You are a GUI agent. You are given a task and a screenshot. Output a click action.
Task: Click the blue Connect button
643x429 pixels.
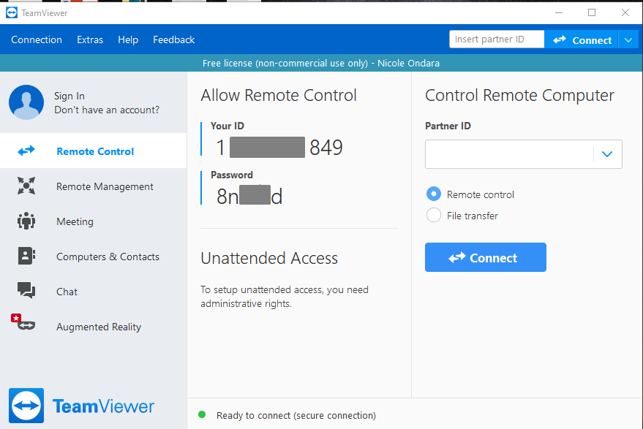click(x=485, y=257)
